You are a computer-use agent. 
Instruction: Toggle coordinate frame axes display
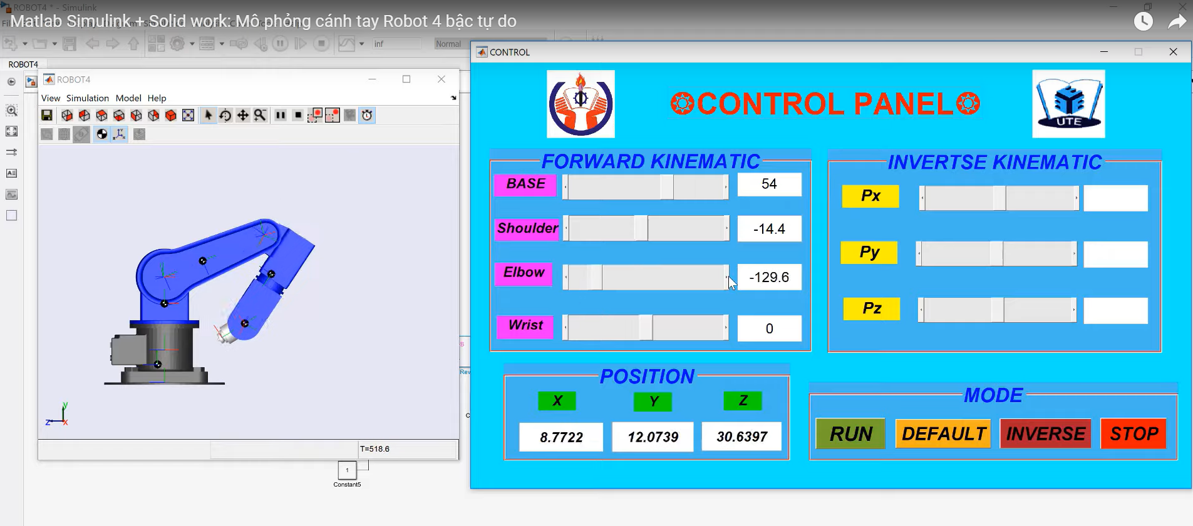pos(119,134)
